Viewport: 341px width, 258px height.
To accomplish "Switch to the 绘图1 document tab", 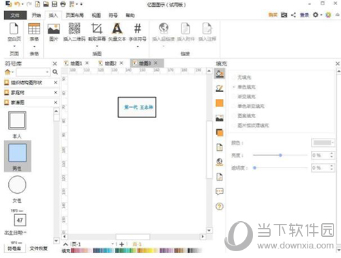I will [x=76, y=63].
